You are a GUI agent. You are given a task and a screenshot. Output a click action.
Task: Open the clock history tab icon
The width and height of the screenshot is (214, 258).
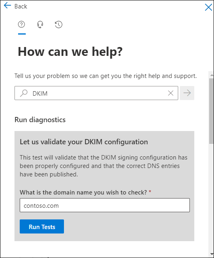pos(58,25)
